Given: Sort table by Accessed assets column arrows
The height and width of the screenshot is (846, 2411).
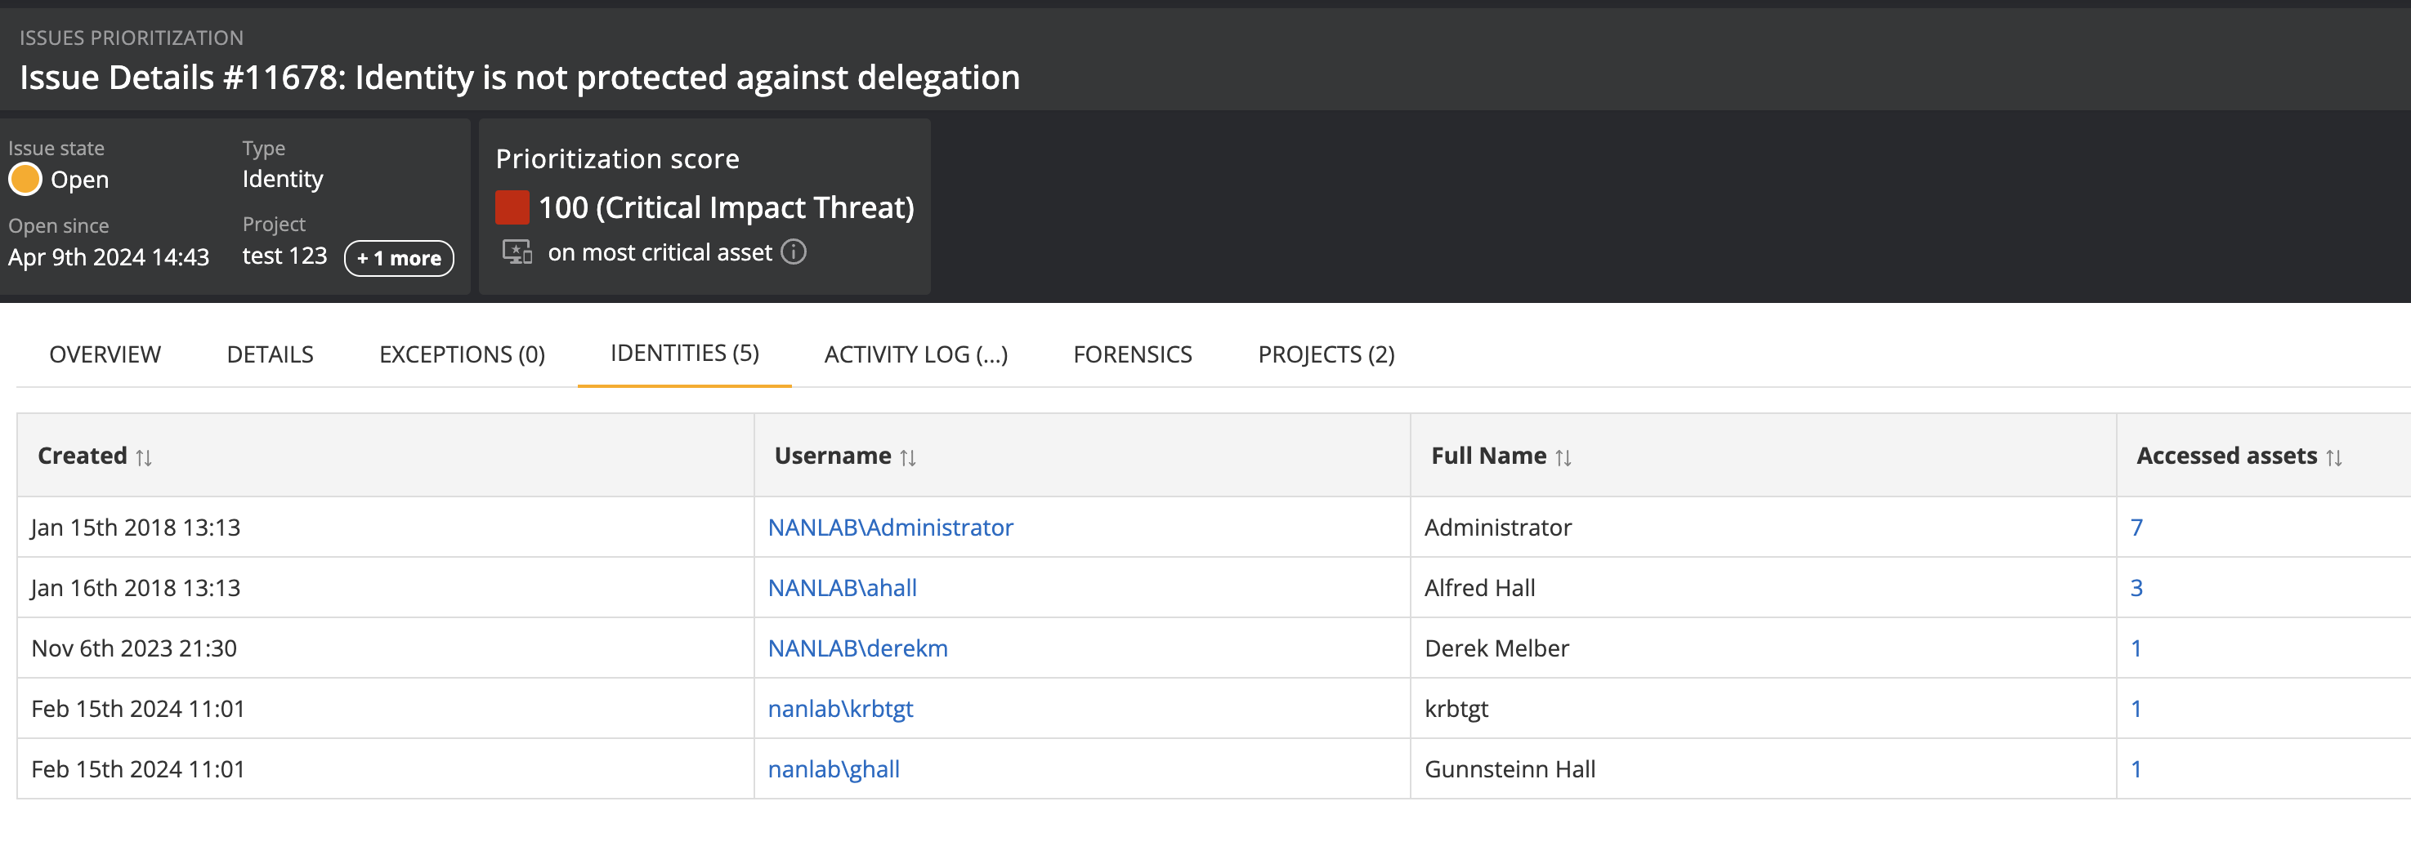Looking at the screenshot, I should [2333, 457].
